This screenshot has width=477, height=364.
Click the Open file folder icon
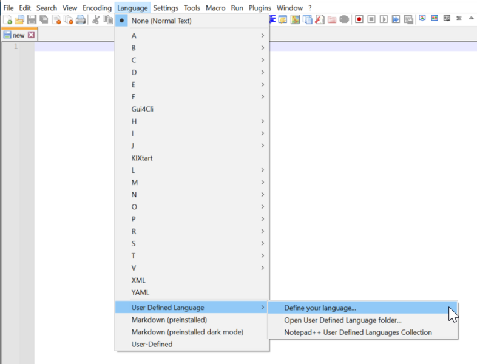pos(19,19)
